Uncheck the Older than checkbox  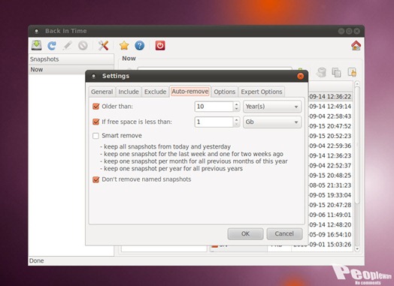(96, 107)
